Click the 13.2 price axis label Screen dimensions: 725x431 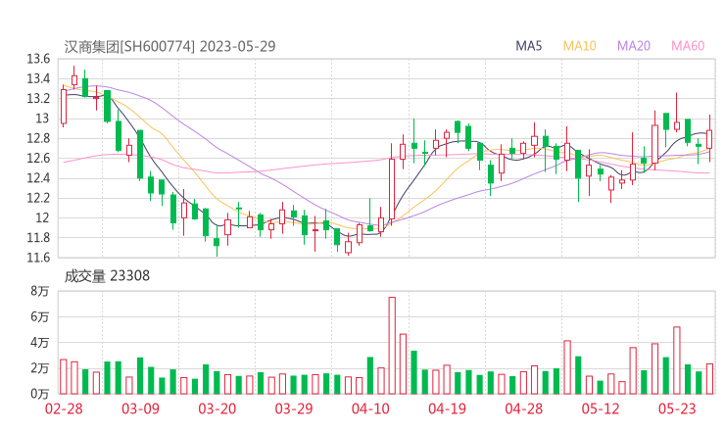point(38,99)
